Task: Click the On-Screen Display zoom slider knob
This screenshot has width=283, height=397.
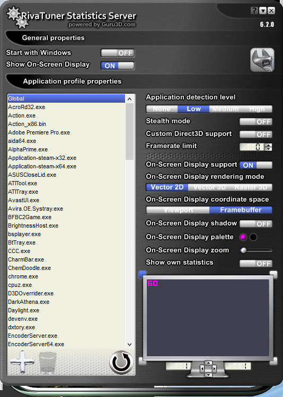Action: tap(243, 250)
